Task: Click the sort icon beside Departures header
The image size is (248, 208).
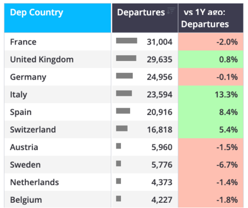Action: point(171,11)
